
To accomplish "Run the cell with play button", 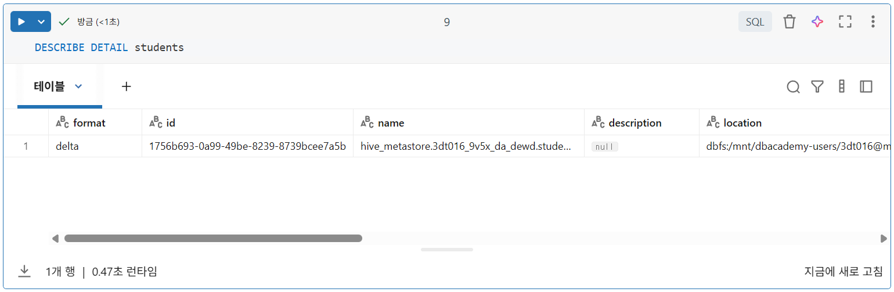I will coord(21,22).
